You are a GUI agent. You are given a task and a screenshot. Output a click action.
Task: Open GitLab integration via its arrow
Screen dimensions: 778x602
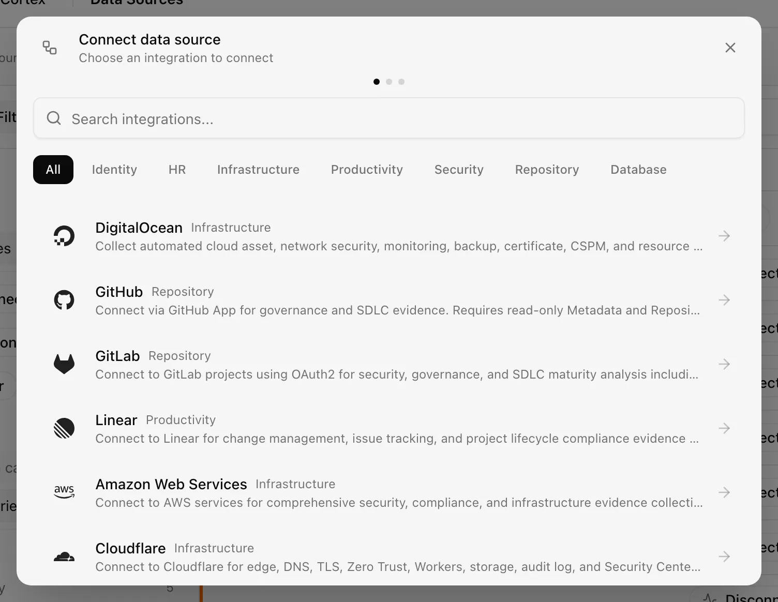pyautogui.click(x=724, y=364)
